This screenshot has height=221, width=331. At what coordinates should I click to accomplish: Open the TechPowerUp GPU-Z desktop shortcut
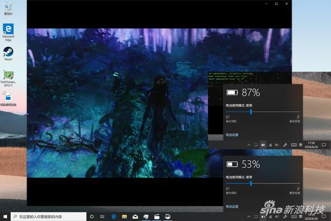[8, 78]
